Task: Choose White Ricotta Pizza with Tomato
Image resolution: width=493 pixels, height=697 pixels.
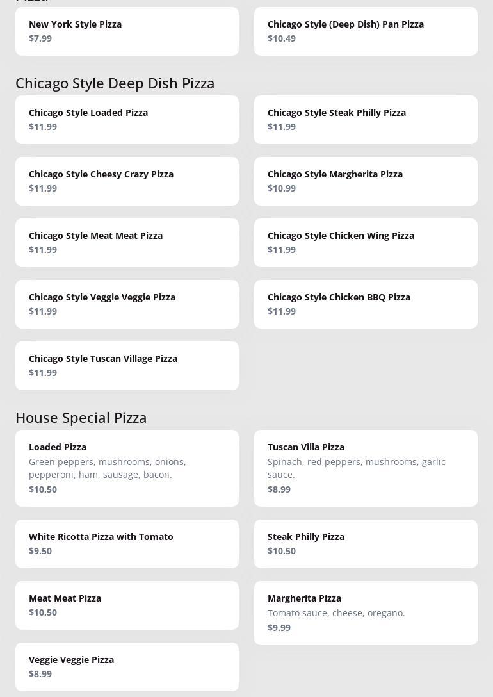Action: pyautogui.click(x=127, y=544)
